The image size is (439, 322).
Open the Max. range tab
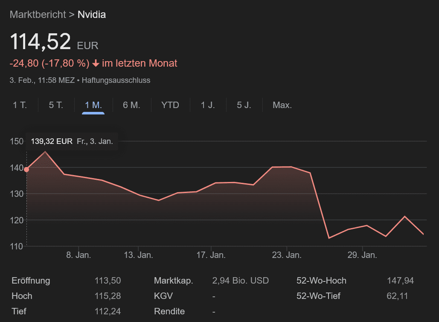[x=282, y=105]
